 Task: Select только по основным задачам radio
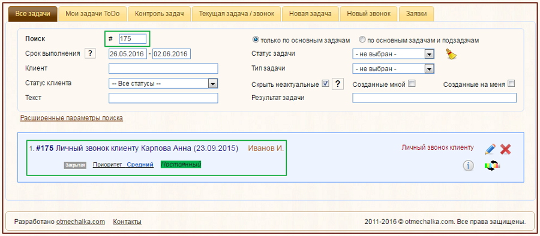pos(256,40)
